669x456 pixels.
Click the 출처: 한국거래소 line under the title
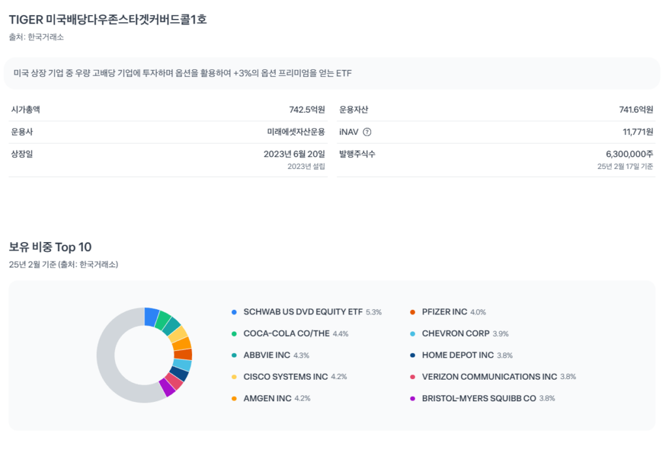(x=37, y=37)
